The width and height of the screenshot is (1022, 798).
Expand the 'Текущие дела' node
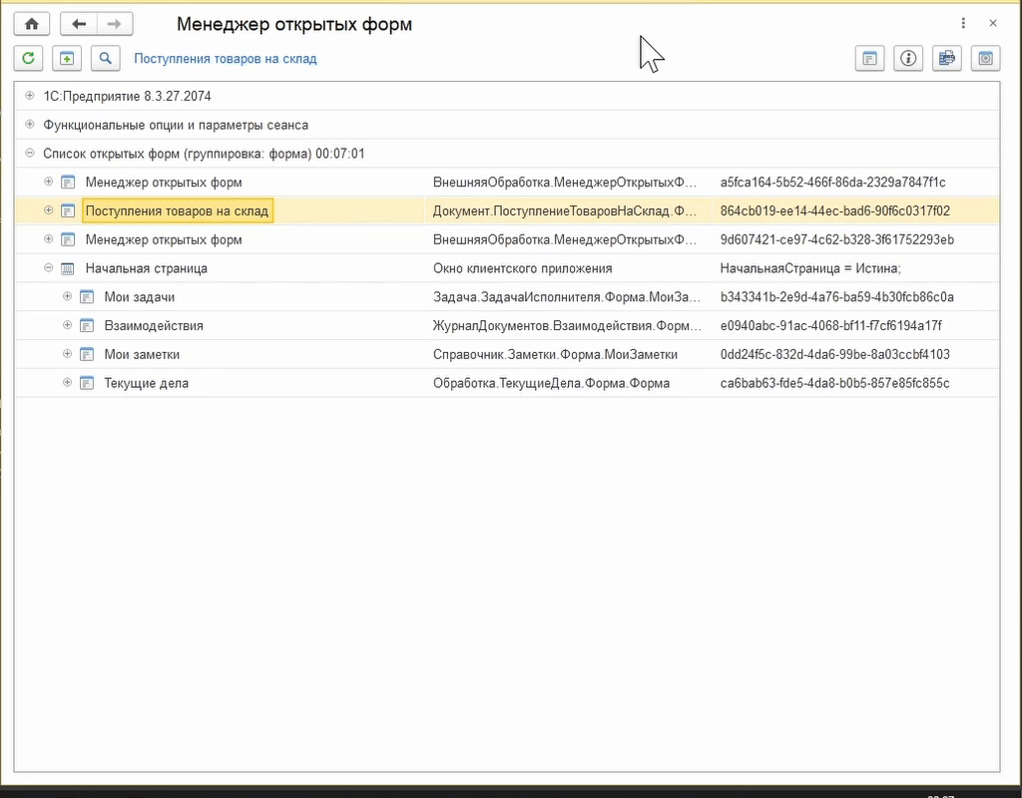tap(67, 382)
